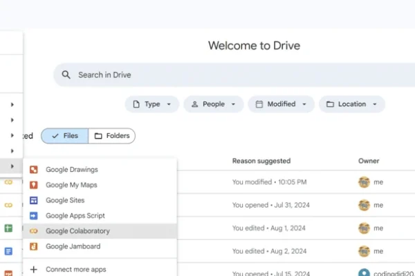This screenshot has height=276, width=415.
Task: Click the Reason suggested column header
Action: pos(261,161)
